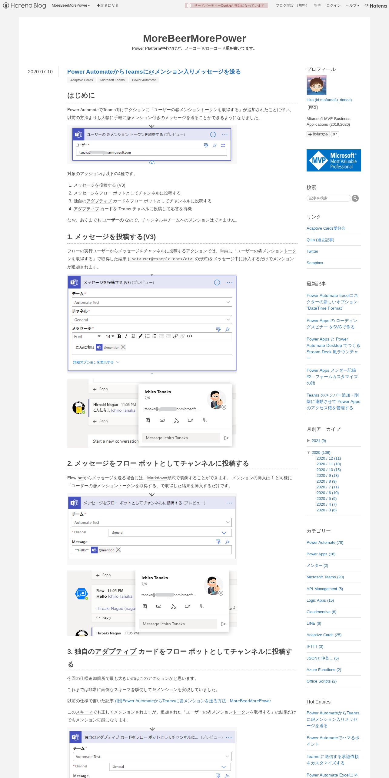Screen dimensions: 389x778
Task: Collapse the 2020 (106) archive
Action: tap(308, 453)
